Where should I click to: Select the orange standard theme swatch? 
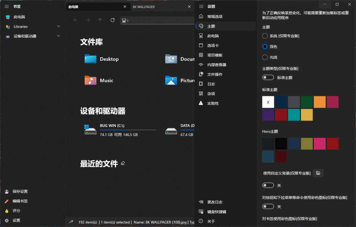319,102
